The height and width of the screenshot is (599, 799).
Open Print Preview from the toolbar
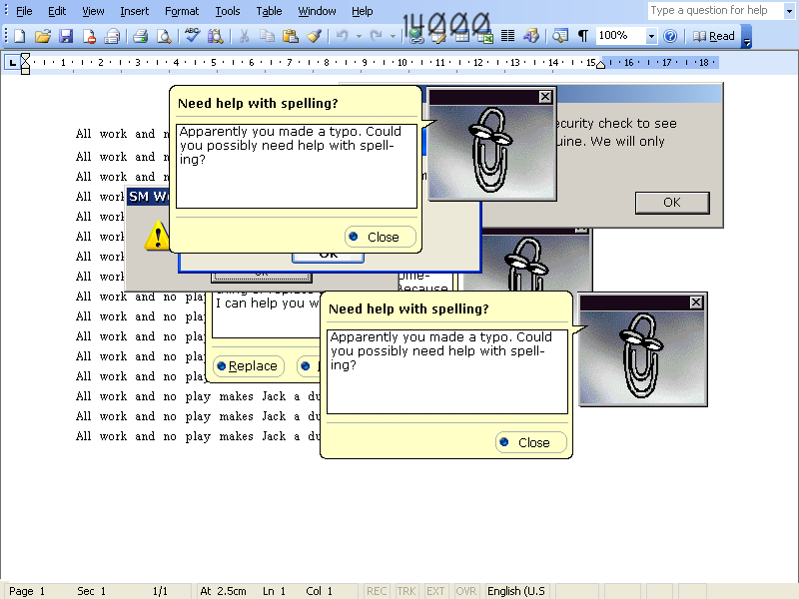pyautogui.click(x=164, y=36)
